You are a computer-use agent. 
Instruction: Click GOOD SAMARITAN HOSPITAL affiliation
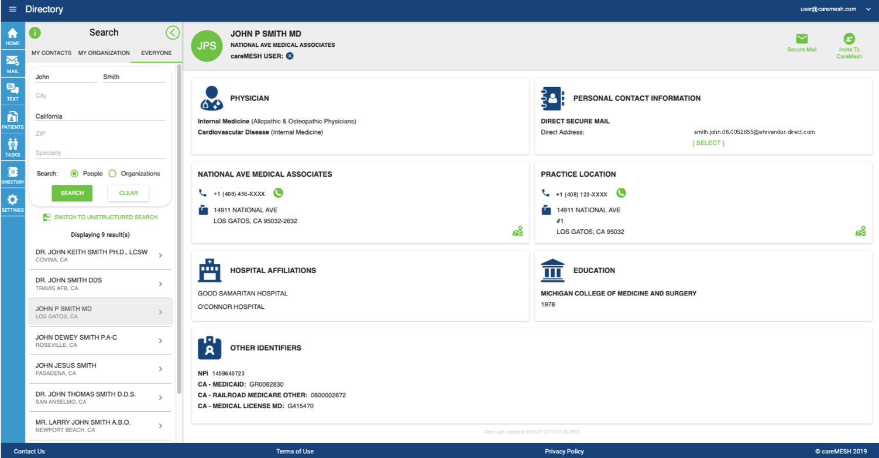(x=243, y=294)
